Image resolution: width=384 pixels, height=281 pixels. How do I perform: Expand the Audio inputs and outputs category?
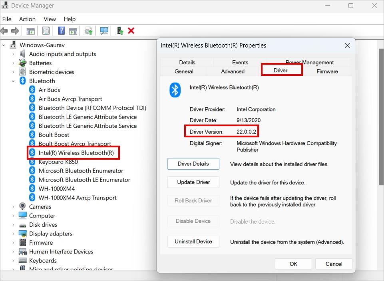point(13,54)
